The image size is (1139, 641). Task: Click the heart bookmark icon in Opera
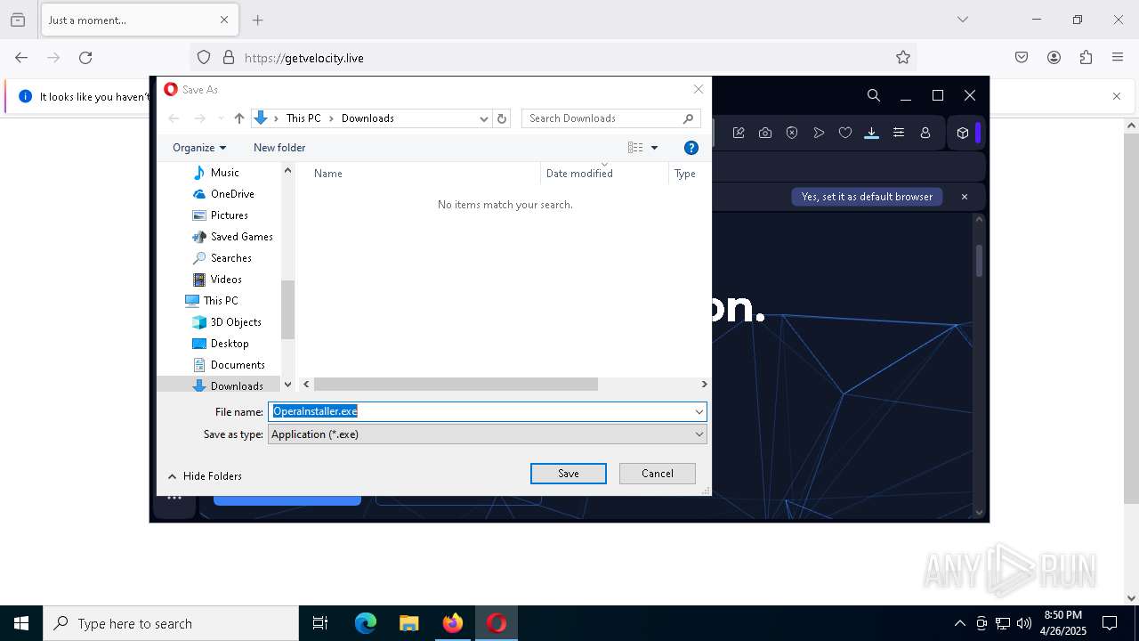[x=845, y=133]
